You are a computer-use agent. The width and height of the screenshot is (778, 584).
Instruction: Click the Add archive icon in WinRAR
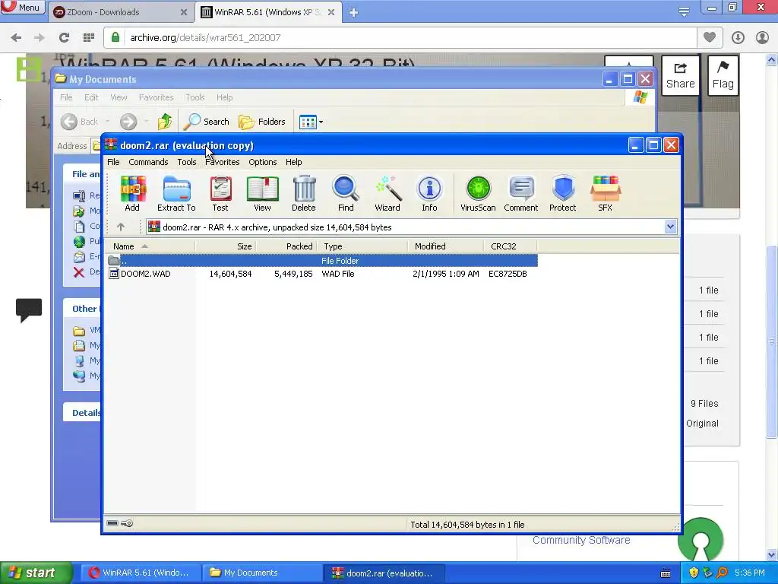tap(132, 194)
